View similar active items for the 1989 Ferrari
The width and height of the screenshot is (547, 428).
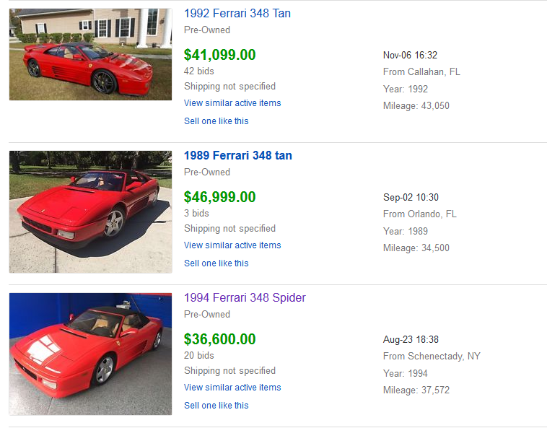click(232, 245)
